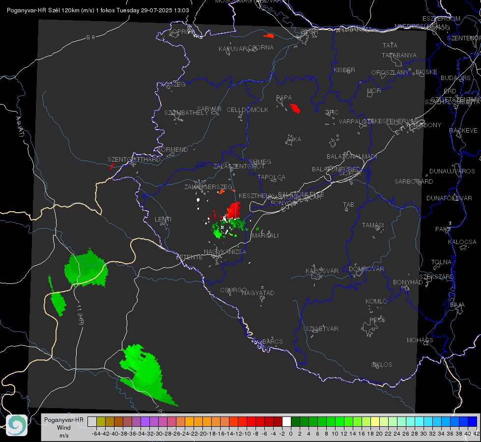Click the MARCALI city label
This screenshot has height=442, width=481.
click(265, 236)
